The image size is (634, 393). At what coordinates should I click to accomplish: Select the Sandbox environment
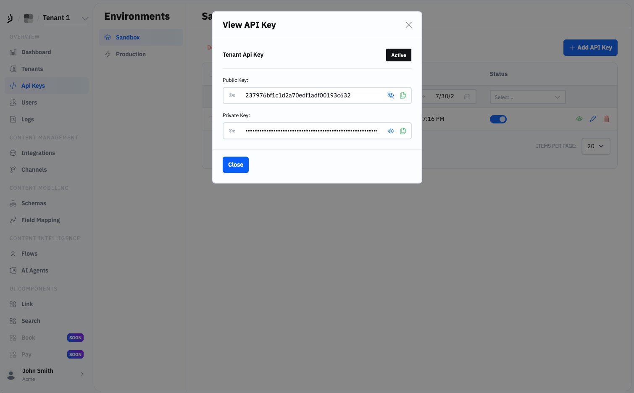tap(128, 37)
